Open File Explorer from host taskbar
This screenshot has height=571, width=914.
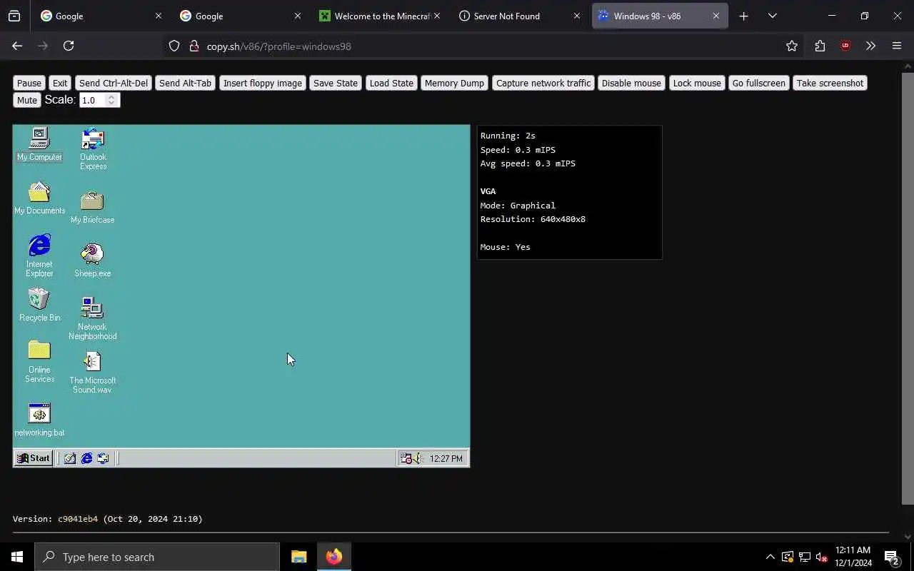pyautogui.click(x=299, y=557)
